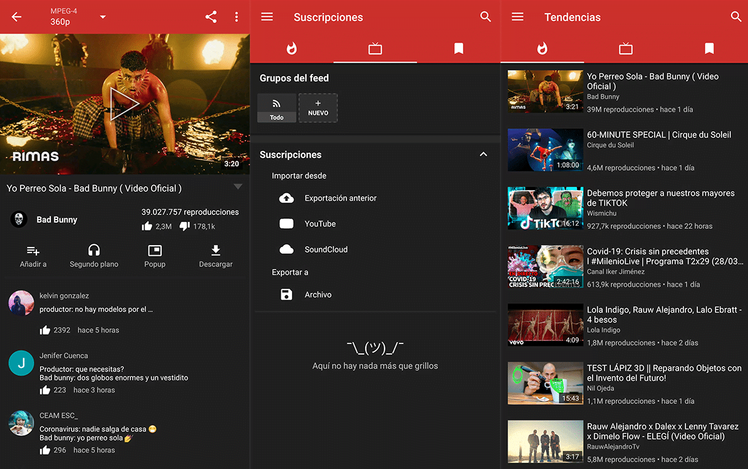This screenshot has height=469, width=748.
Task: Tap kelvin gonzalez comment text
Action: pyautogui.click(x=96, y=309)
